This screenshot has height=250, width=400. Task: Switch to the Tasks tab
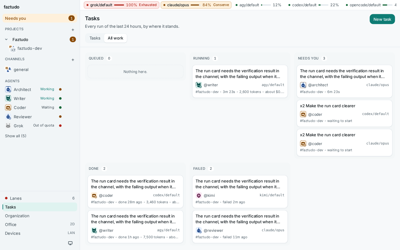95,38
